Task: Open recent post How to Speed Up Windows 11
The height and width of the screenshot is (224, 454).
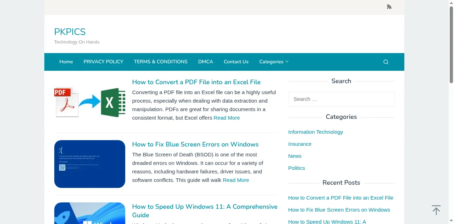Action: coord(327,222)
